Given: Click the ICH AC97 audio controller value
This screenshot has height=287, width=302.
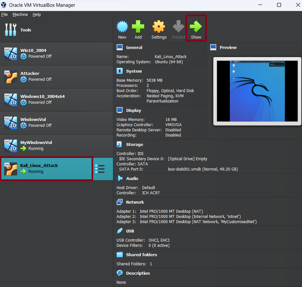Looking at the screenshot, I should pyautogui.click(x=151, y=193).
